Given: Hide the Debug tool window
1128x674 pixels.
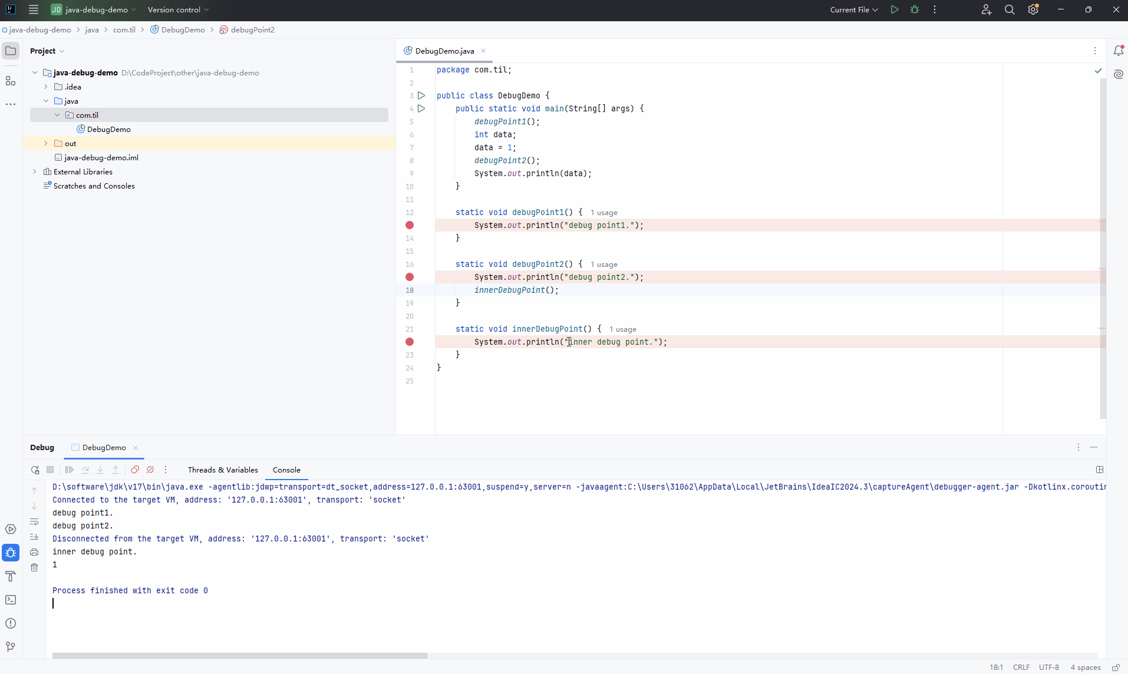Looking at the screenshot, I should pyautogui.click(x=1094, y=447).
